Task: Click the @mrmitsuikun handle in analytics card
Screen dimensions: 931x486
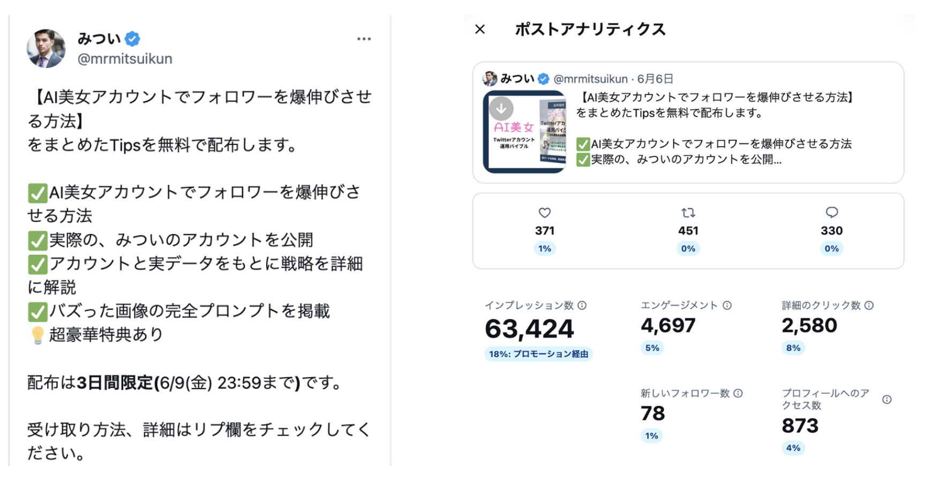Action: click(x=590, y=79)
